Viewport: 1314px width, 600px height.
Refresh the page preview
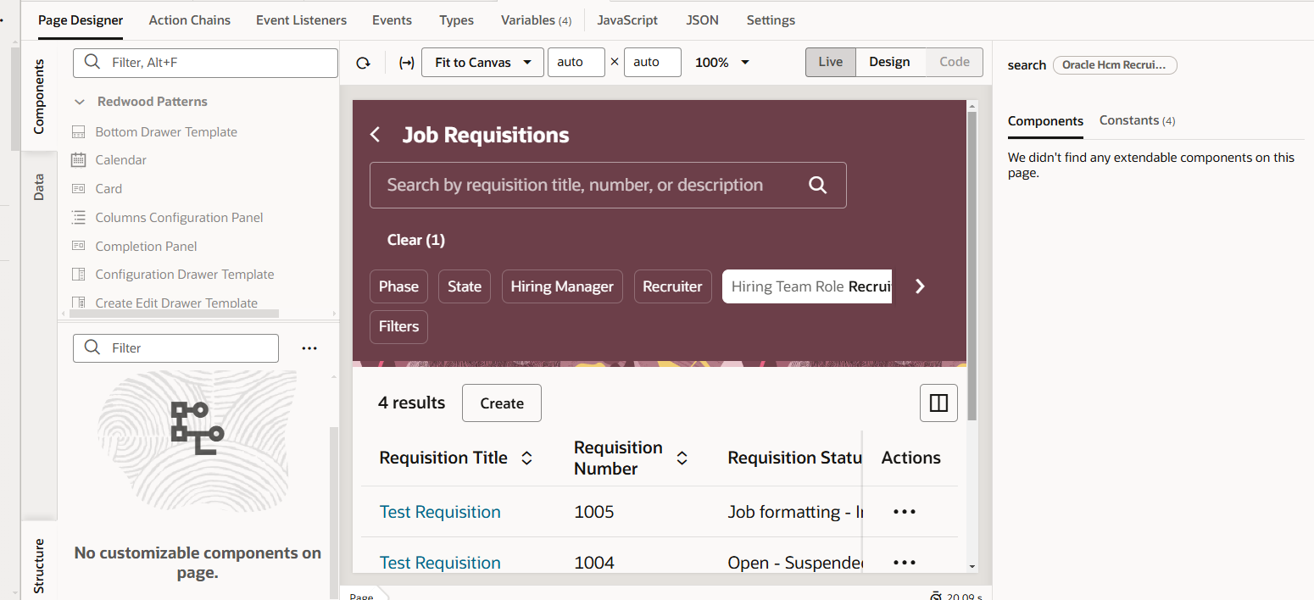tap(363, 62)
